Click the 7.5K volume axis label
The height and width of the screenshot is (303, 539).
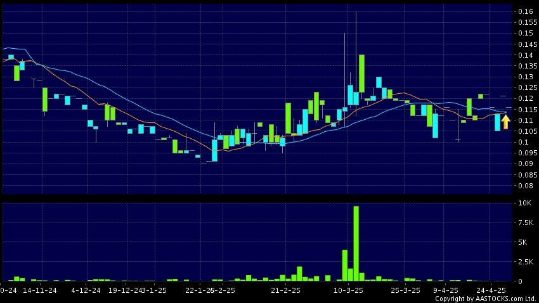point(526,222)
